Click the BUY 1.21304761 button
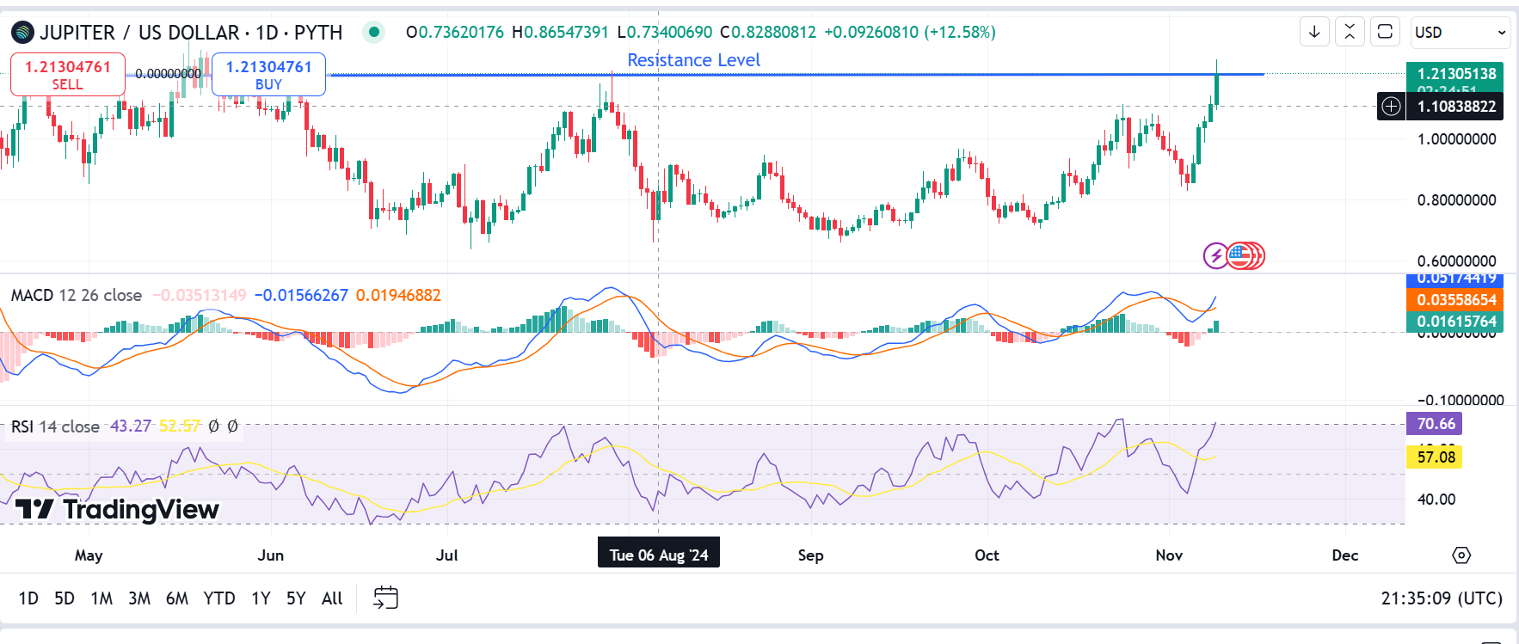 click(x=268, y=75)
